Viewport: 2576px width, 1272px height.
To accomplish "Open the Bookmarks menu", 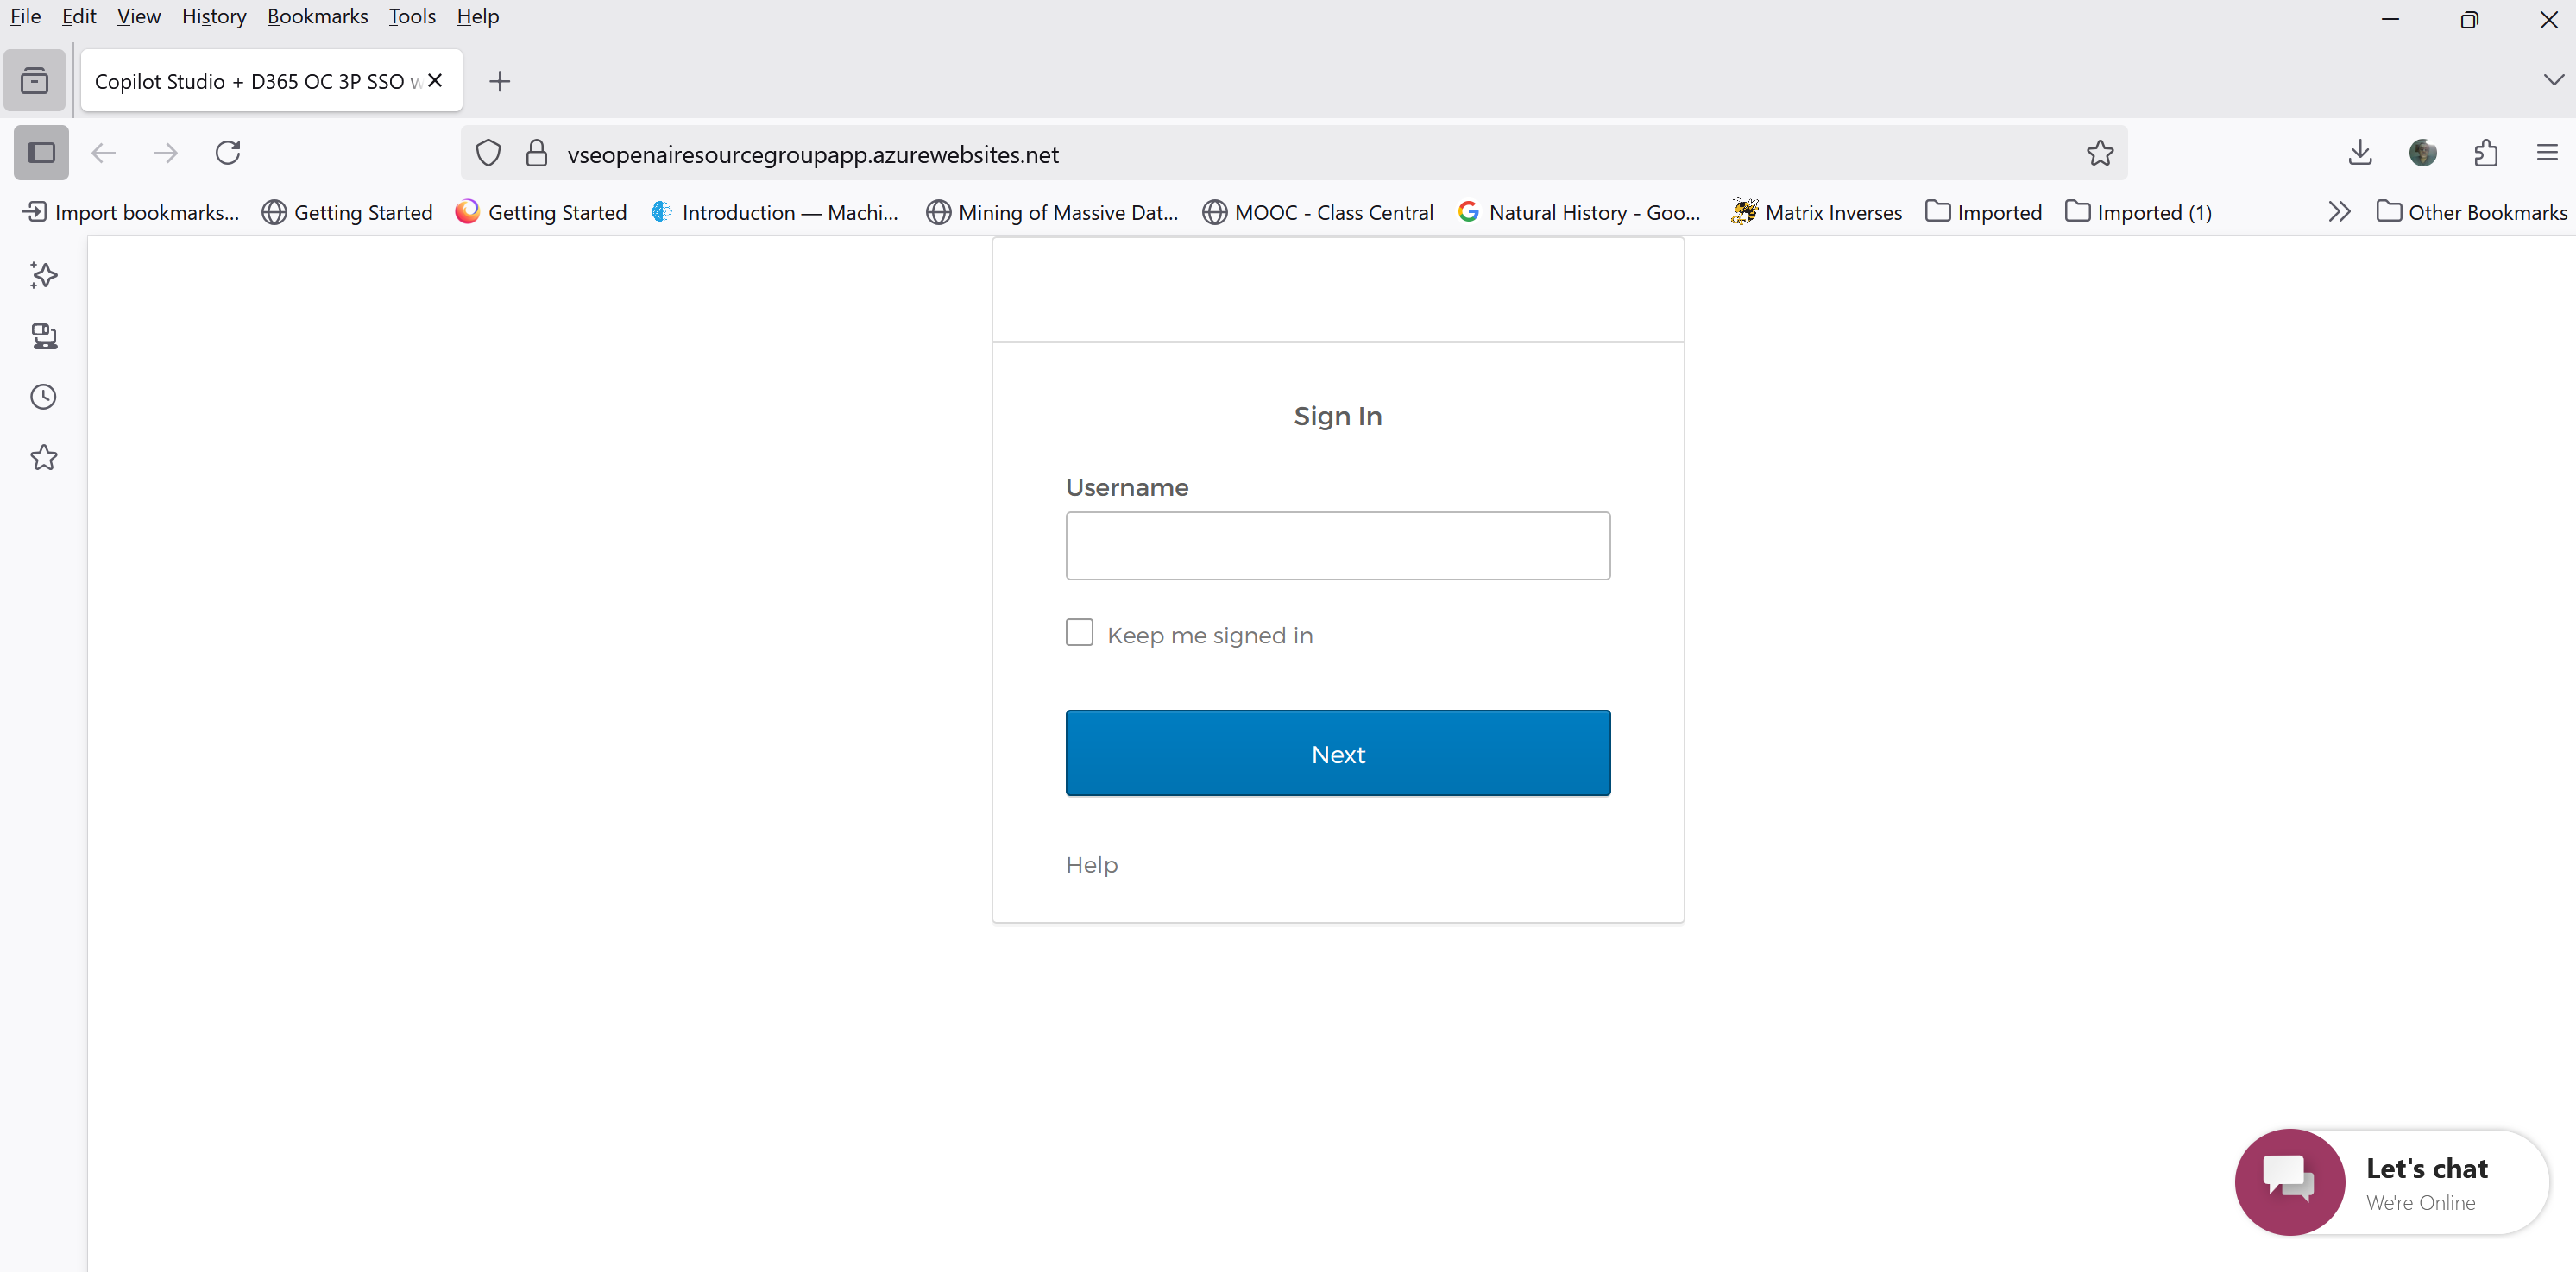I will [317, 16].
